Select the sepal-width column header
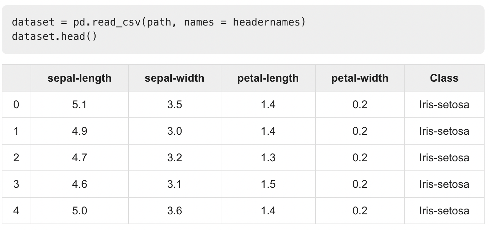489x230 pixels. pyautogui.click(x=174, y=78)
